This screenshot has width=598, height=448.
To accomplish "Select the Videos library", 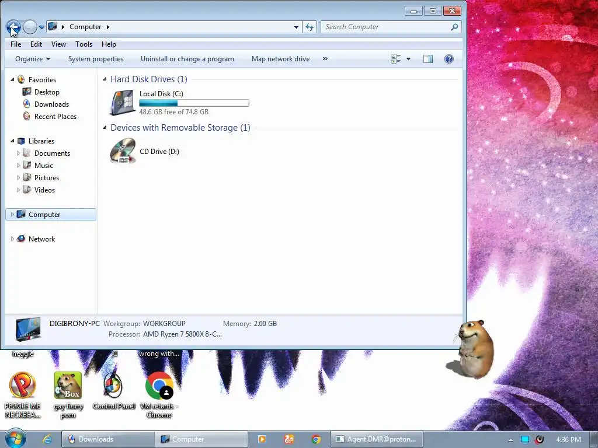I will (x=44, y=190).
